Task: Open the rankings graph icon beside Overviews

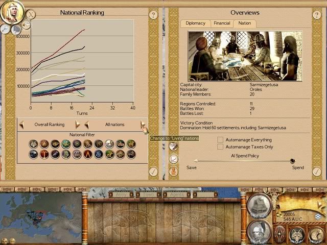Action: (x=174, y=159)
